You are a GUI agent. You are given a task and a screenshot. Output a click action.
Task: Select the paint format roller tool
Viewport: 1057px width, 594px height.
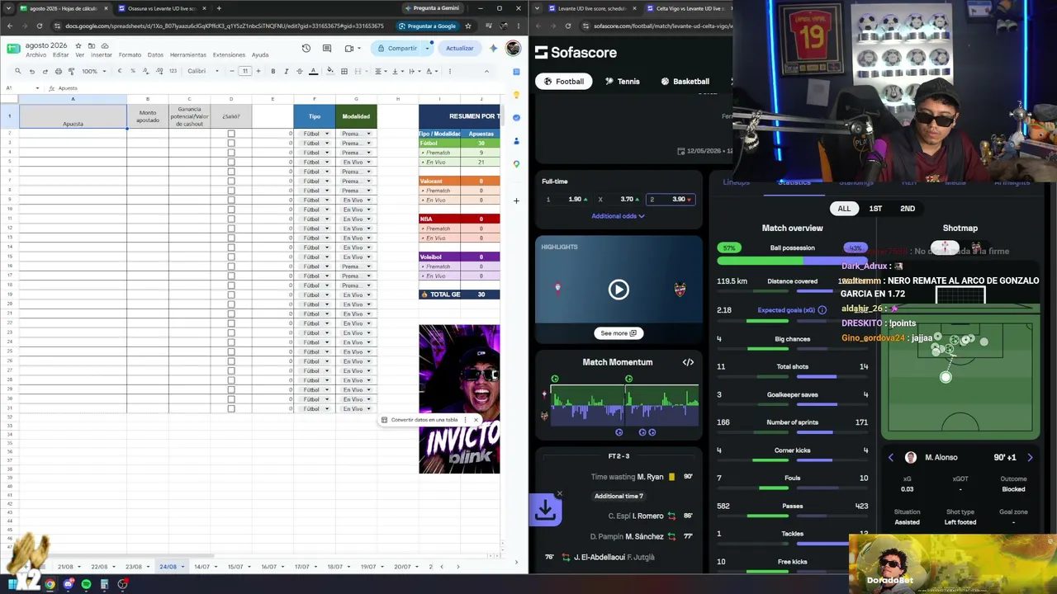pyautogui.click(x=71, y=71)
